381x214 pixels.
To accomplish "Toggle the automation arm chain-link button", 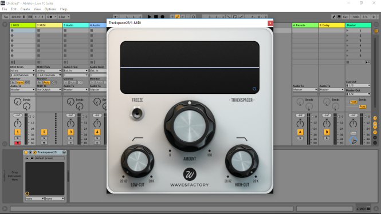I will pyautogui.click(x=178, y=17).
